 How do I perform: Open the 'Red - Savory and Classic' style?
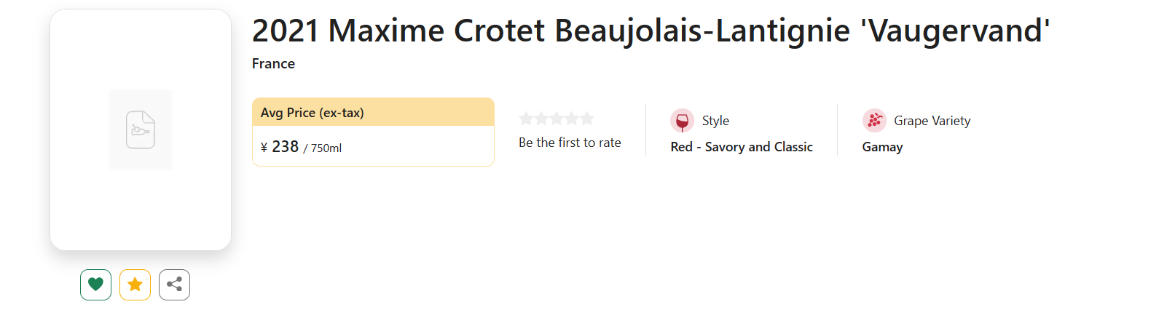(x=742, y=147)
